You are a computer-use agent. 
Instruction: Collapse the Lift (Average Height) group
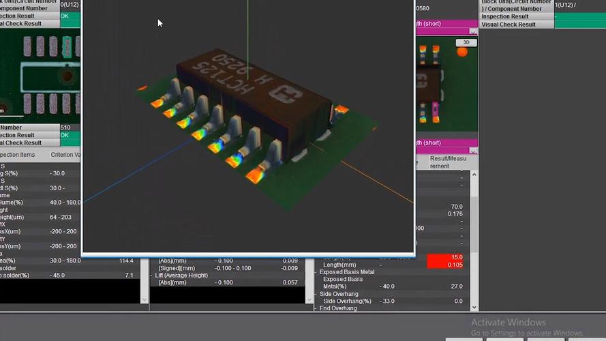coord(151,276)
